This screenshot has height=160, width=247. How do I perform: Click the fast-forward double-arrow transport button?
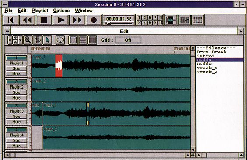[77, 20]
